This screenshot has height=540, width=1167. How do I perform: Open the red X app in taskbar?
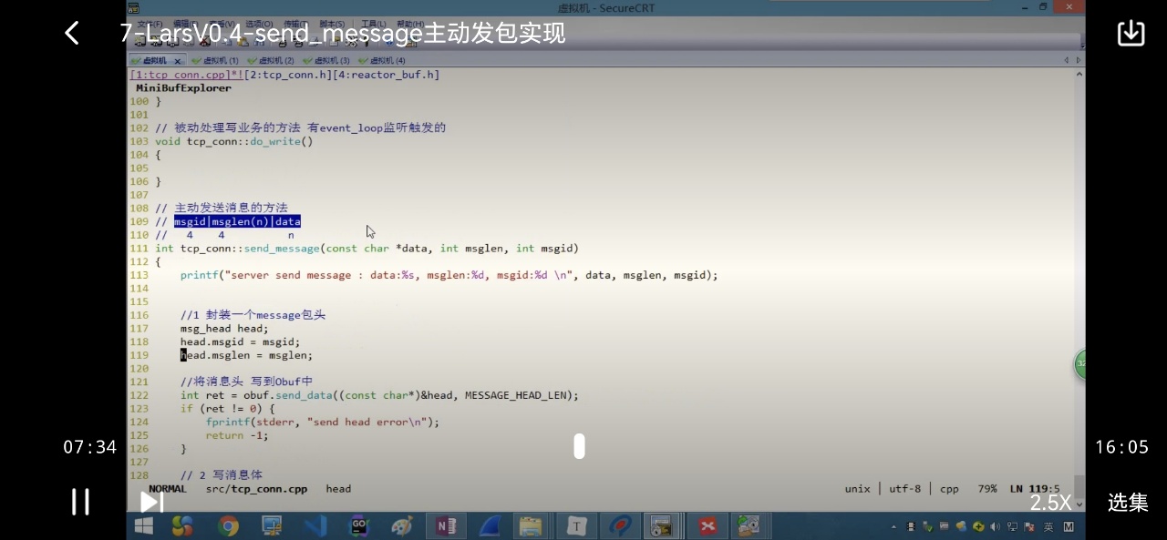point(707,526)
